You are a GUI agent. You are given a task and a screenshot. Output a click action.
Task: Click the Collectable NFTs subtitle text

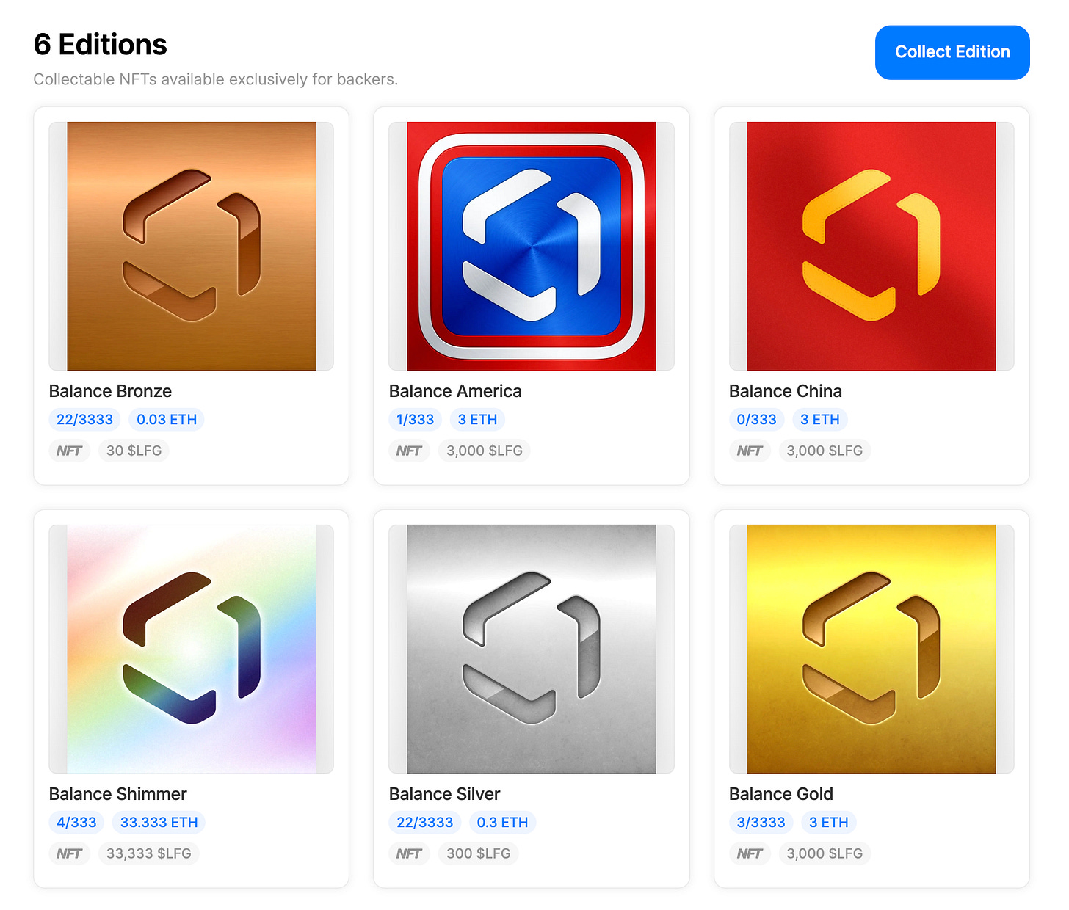(x=216, y=79)
